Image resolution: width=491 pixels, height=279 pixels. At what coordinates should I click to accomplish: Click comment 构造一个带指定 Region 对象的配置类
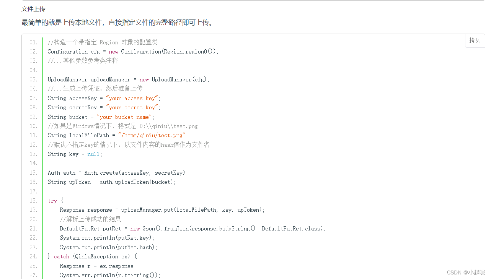click(x=103, y=42)
